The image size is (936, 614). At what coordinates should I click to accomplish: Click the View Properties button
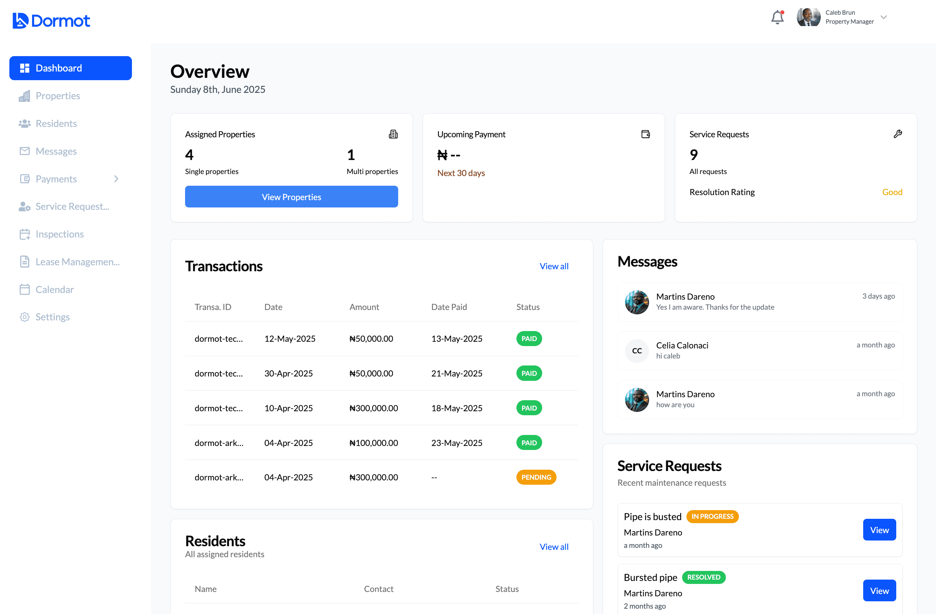[291, 197]
